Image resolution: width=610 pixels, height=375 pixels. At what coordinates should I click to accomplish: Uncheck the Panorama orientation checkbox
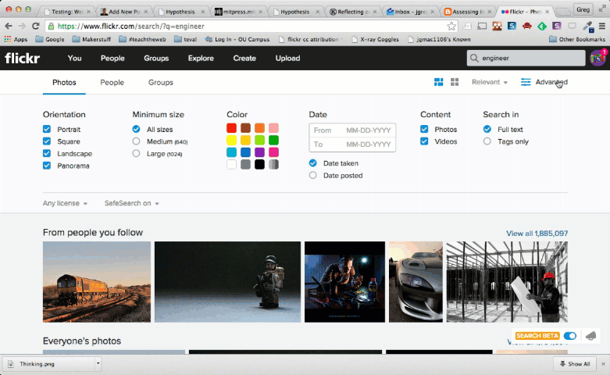[47, 166]
